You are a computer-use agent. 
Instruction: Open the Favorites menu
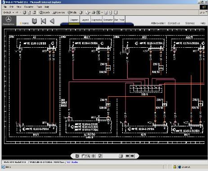click(29, 7)
